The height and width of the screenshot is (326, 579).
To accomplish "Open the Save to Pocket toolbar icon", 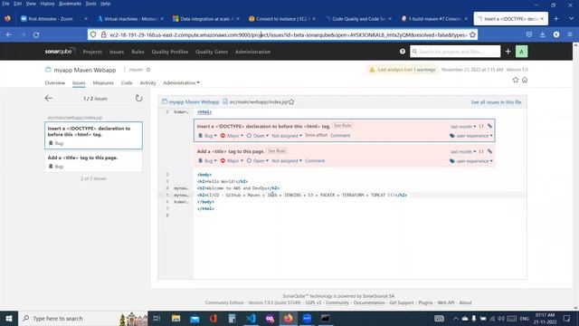I will click(528, 34).
